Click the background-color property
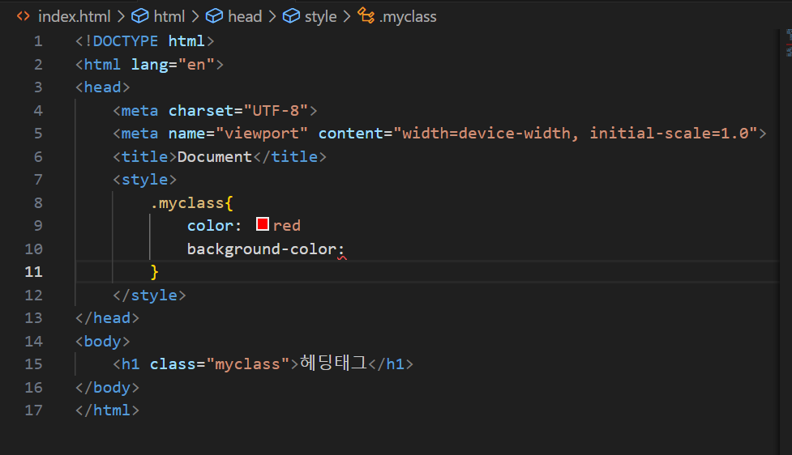Screen dimensions: 792x455 coord(262,249)
